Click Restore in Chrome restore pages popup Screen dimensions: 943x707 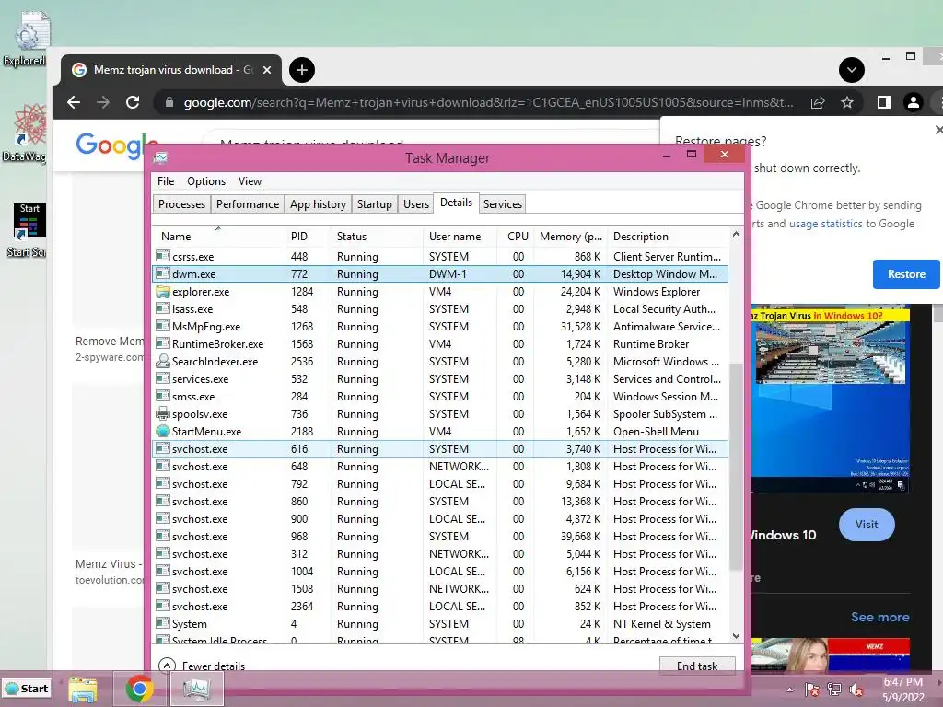pos(906,274)
